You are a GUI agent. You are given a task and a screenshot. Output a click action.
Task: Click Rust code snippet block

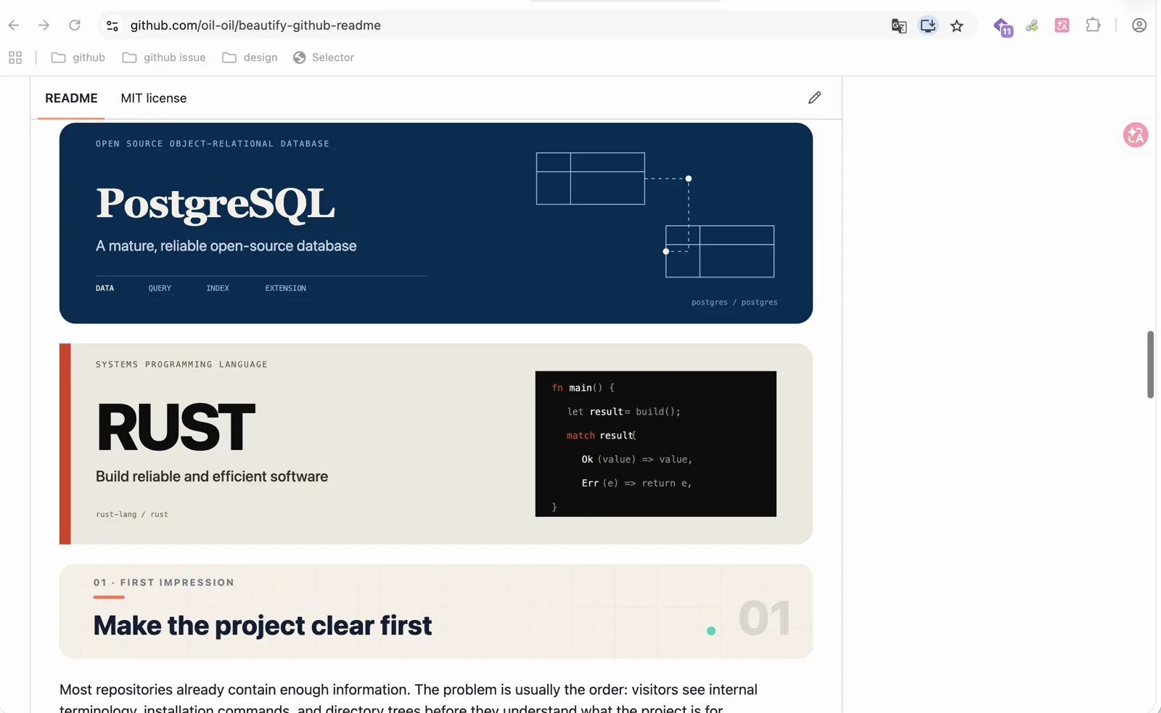point(656,444)
